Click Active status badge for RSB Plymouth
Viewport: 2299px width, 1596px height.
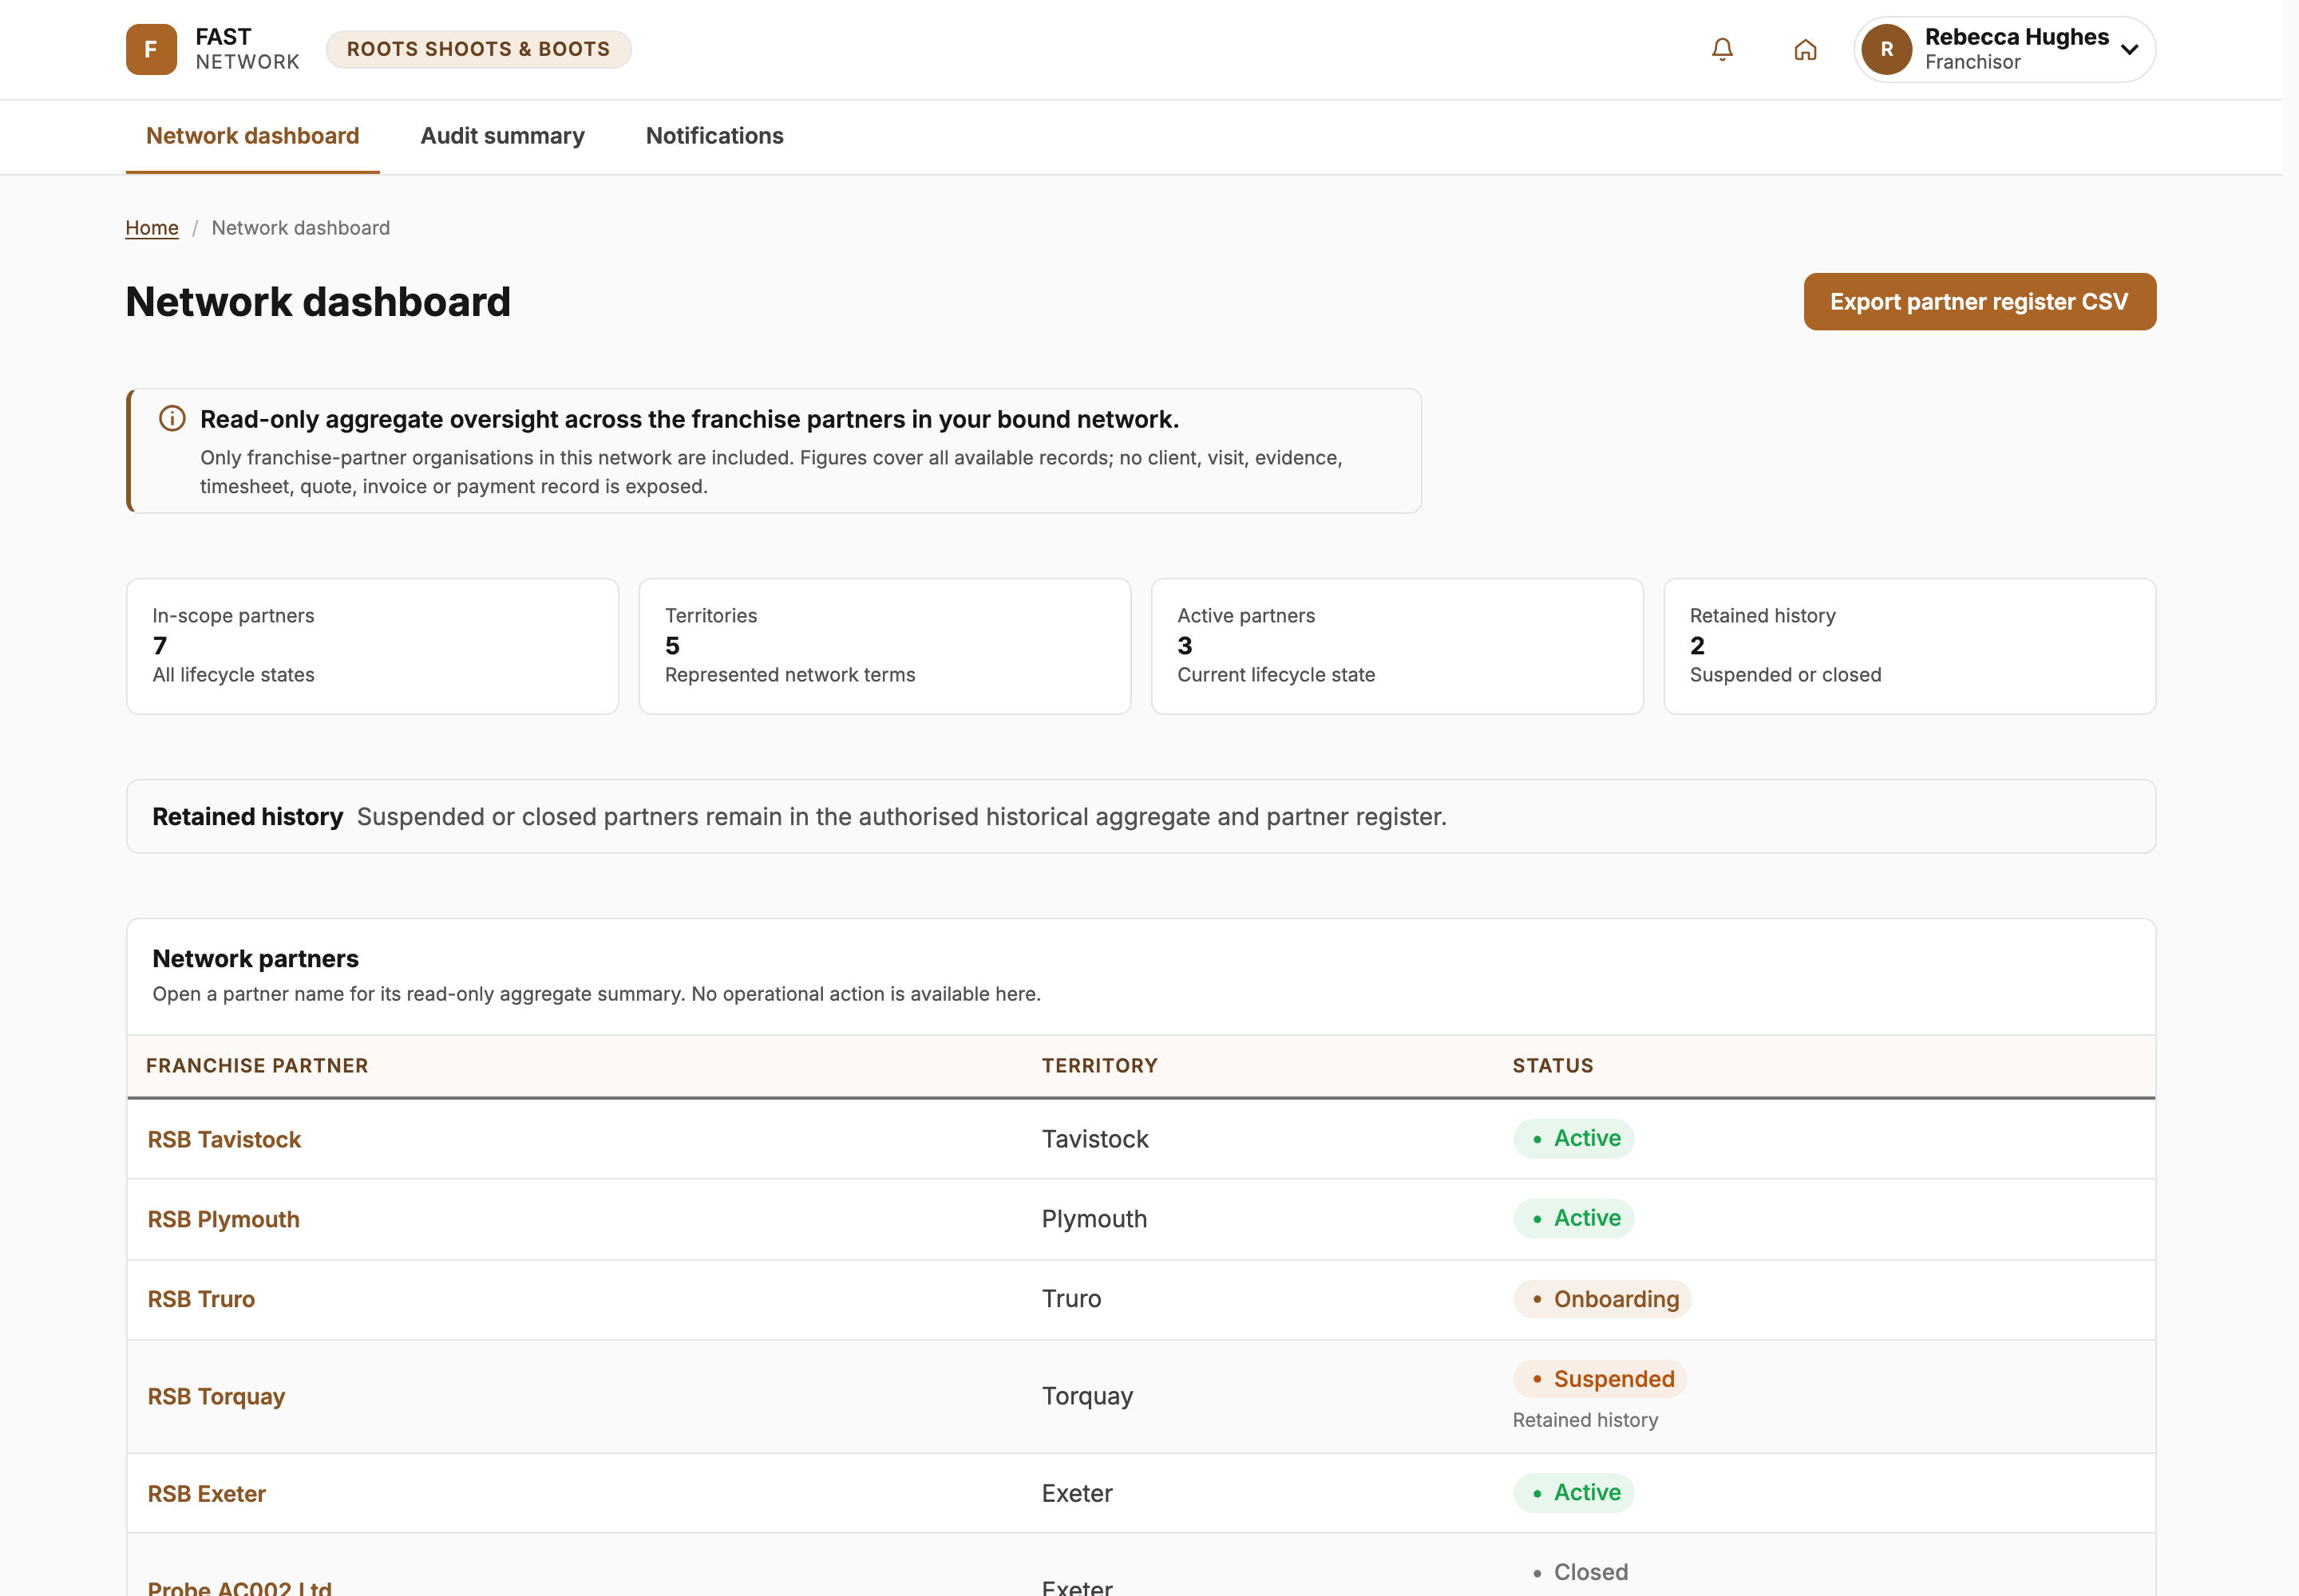pos(1573,1218)
